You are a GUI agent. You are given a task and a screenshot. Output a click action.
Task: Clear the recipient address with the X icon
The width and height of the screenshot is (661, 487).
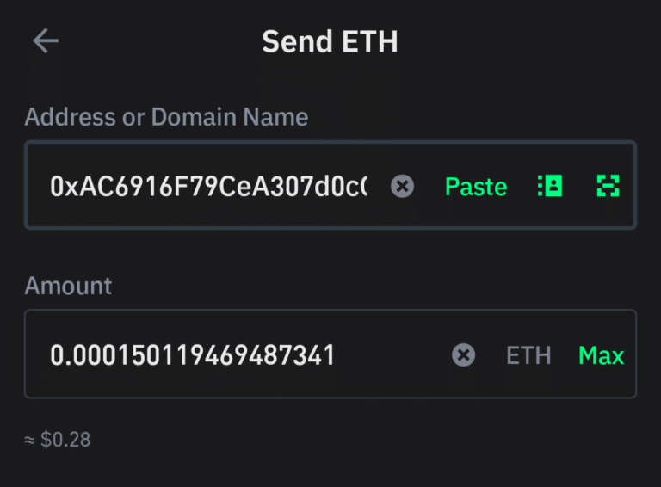pos(402,186)
